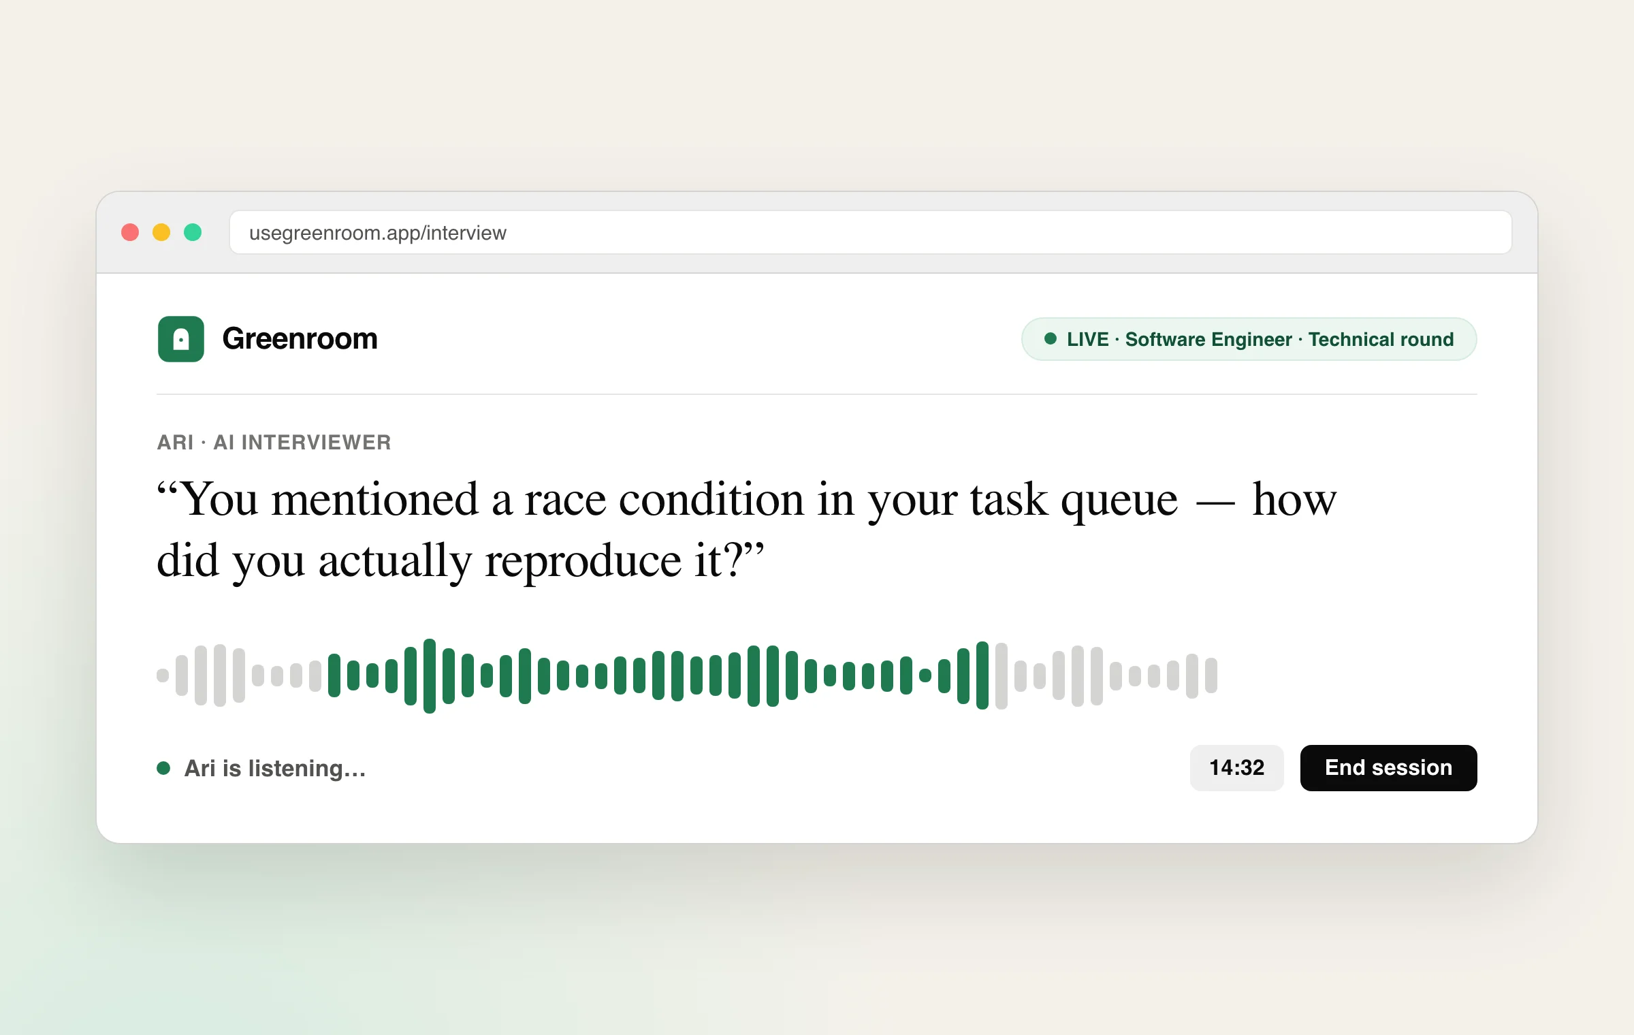Image resolution: width=1634 pixels, height=1035 pixels.
Task: Maximize the window with green button
Action: [193, 232]
